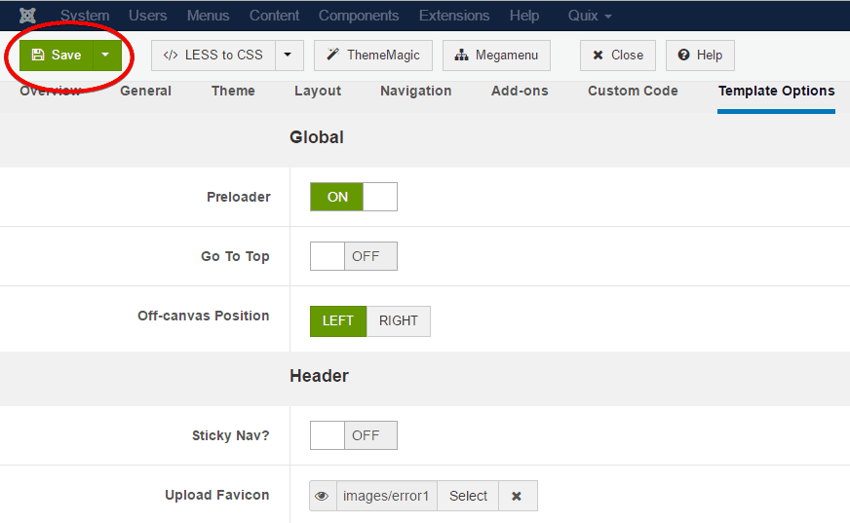Image resolution: width=850 pixels, height=523 pixels.
Task: Open the Help question mark button
Action: [700, 55]
